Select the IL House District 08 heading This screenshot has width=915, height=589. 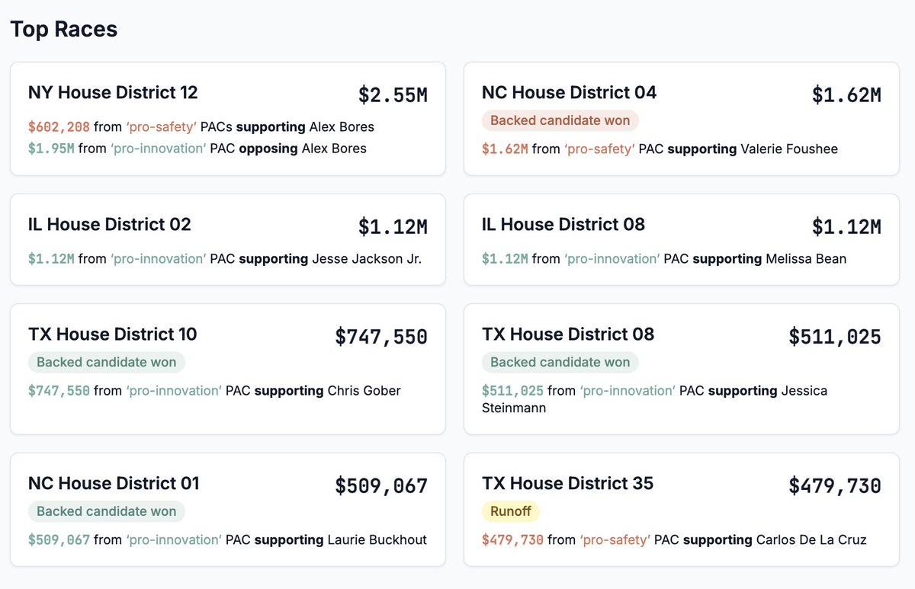[563, 225]
